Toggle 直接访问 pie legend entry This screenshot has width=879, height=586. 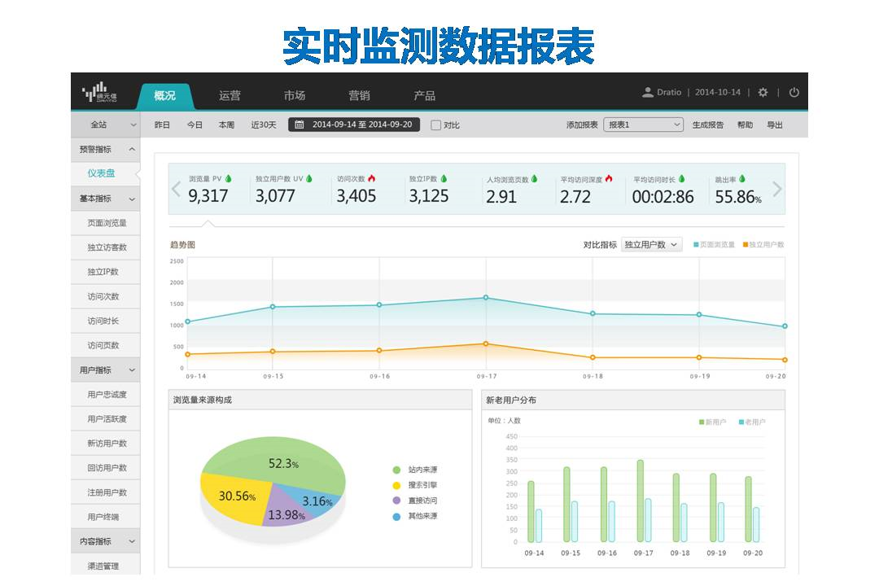415,501
